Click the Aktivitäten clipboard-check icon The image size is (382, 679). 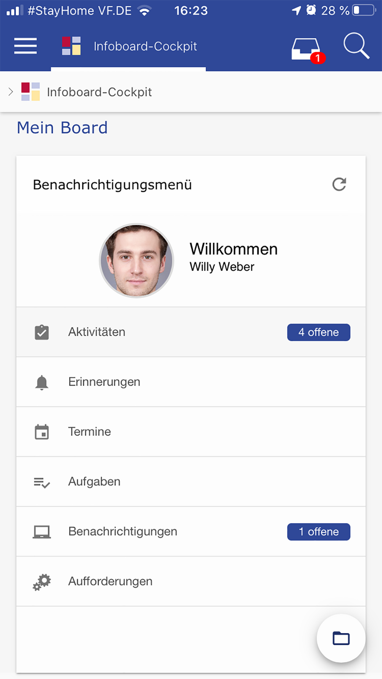[x=42, y=332]
